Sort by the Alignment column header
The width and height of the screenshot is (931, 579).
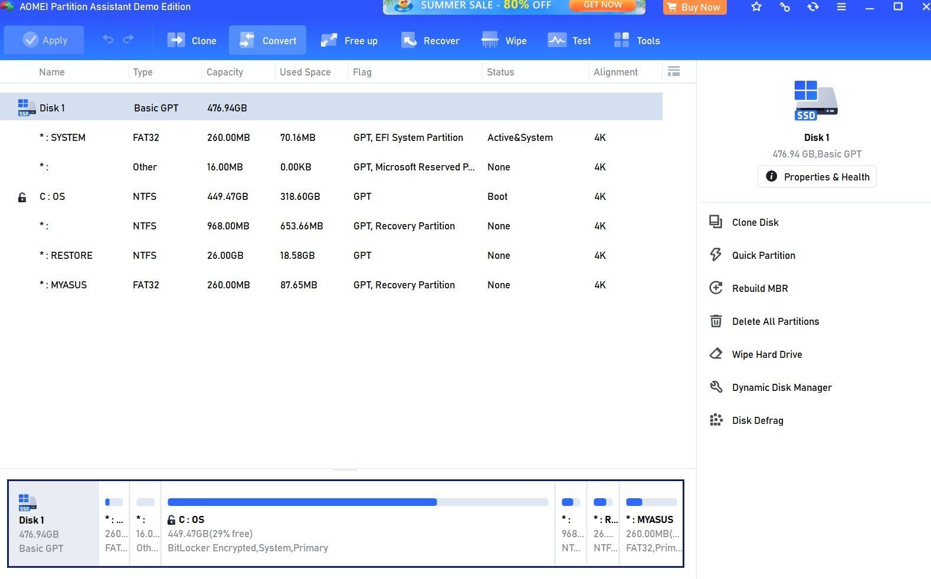pyautogui.click(x=615, y=72)
